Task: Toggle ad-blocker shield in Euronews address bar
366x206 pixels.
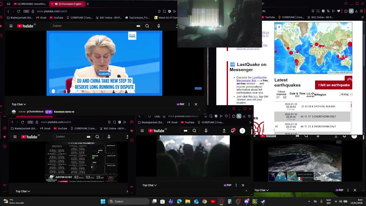Action: 170,11
